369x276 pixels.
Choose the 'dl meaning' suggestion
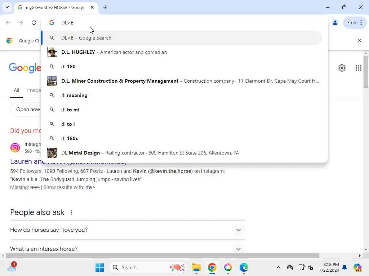(182, 95)
